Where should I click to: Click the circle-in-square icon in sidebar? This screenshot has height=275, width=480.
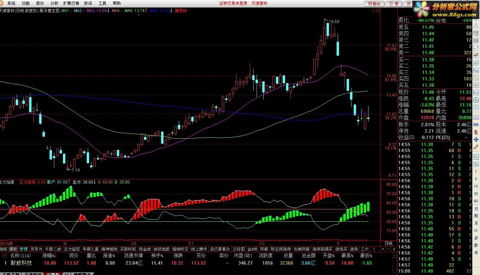click(x=476, y=107)
